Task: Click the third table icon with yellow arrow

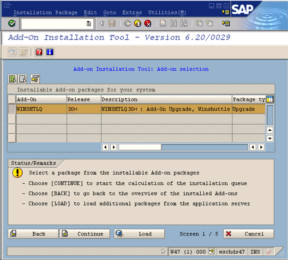Action: click(x=35, y=79)
